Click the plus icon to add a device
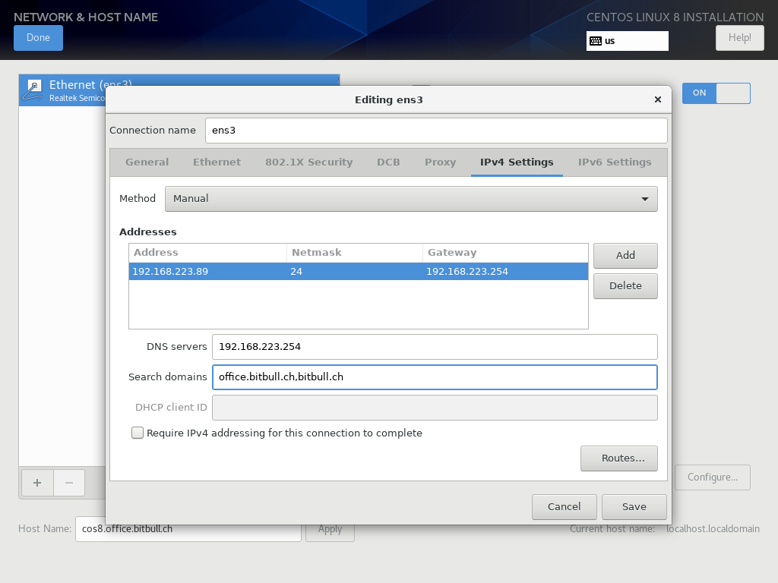The width and height of the screenshot is (778, 583). (x=37, y=483)
